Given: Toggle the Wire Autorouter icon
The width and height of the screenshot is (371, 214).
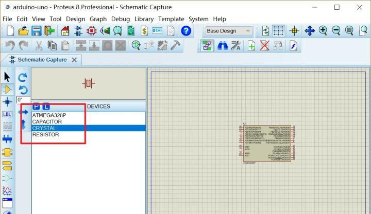Looking at the screenshot, I should [x=207, y=46].
